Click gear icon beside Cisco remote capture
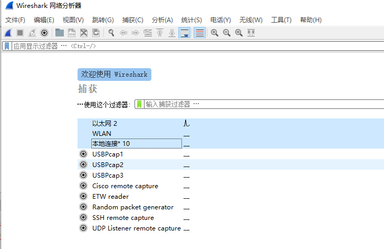This screenshot has width=384, height=249. [83, 186]
